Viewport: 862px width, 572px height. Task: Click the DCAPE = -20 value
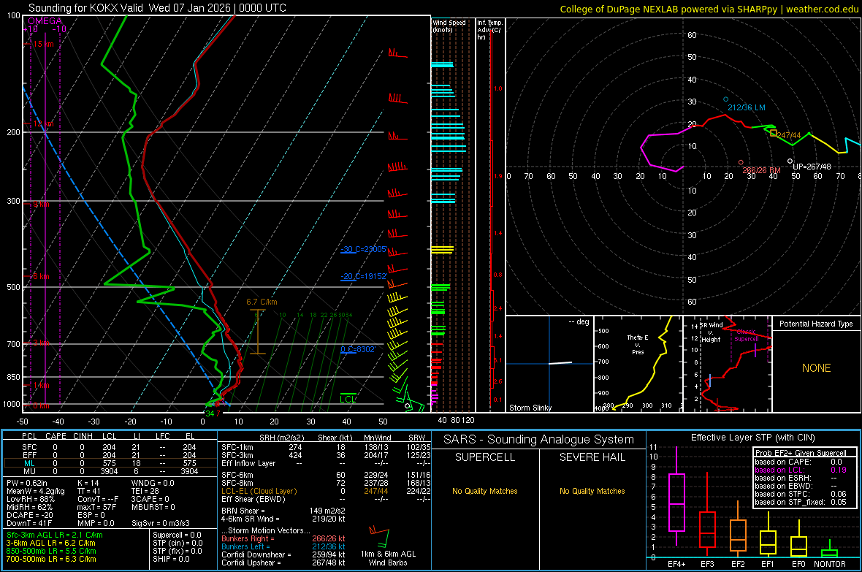[30, 515]
